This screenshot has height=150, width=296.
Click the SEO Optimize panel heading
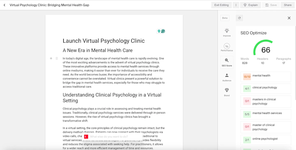click(254, 33)
